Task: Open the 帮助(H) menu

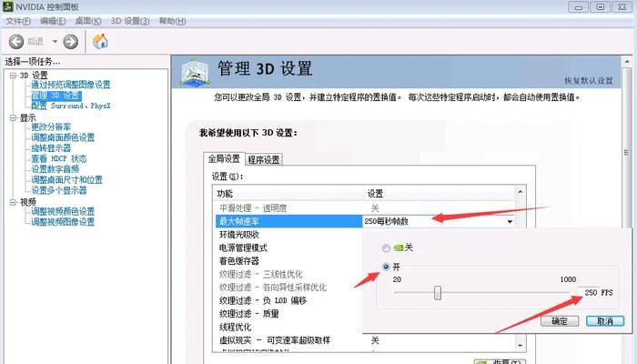Action: coord(173,21)
